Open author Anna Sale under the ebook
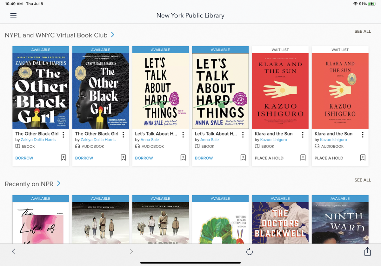The width and height of the screenshot is (381, 266). pyautogui.click(x=210, y=140)
